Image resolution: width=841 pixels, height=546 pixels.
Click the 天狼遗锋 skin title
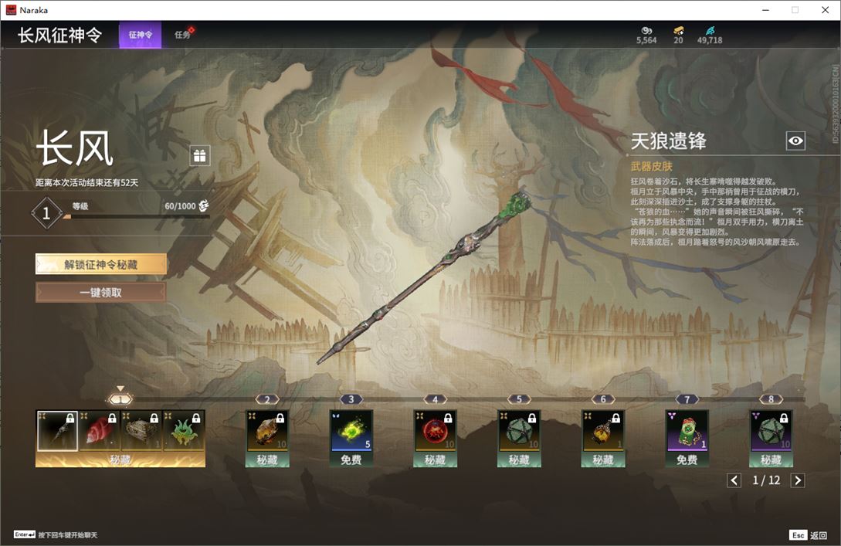[668, 141]
